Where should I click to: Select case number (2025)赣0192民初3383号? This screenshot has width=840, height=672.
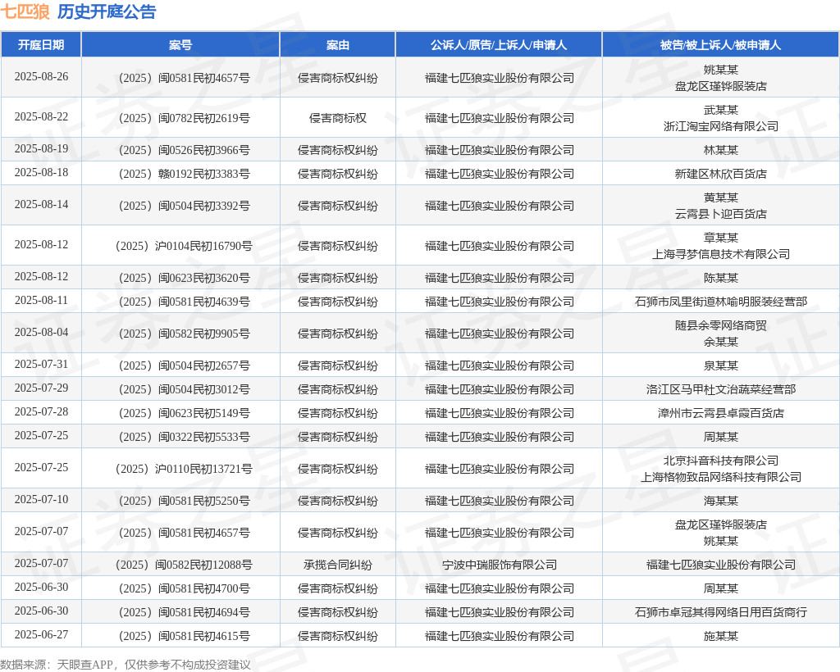pos(184,174)
